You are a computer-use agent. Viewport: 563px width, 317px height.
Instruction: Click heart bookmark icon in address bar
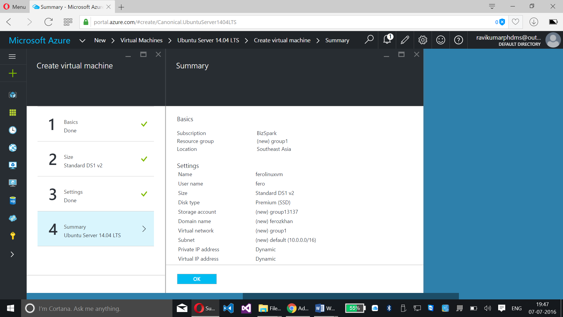[x=515, y=22]
